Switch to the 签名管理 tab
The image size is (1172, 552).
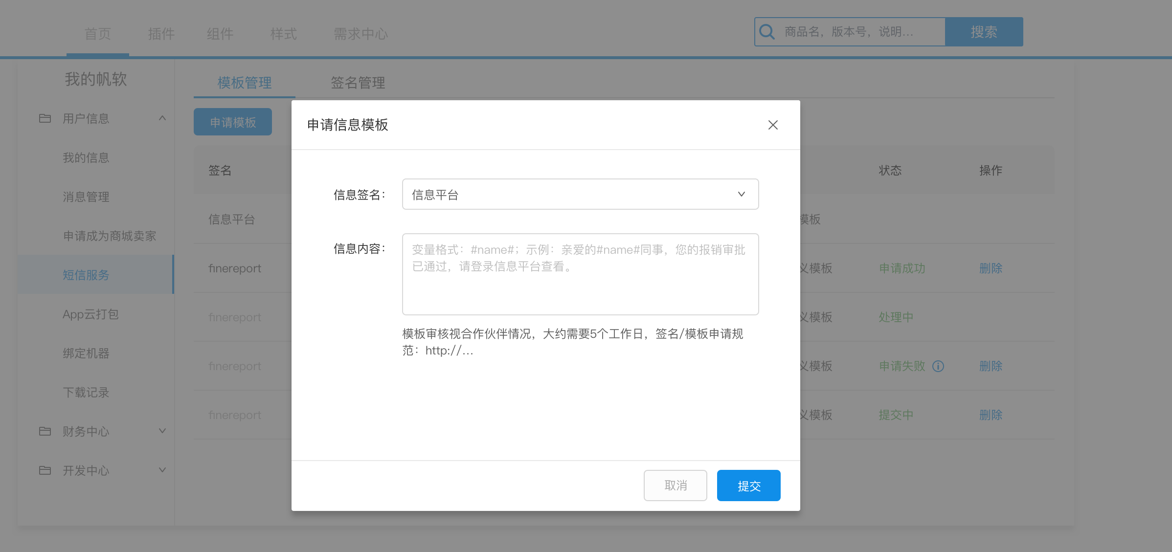coord(358,83)
